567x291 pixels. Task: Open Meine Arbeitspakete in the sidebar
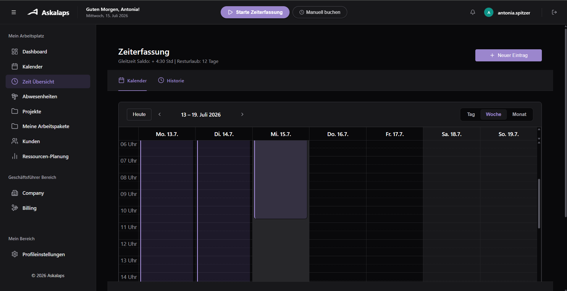pos(48,126)
